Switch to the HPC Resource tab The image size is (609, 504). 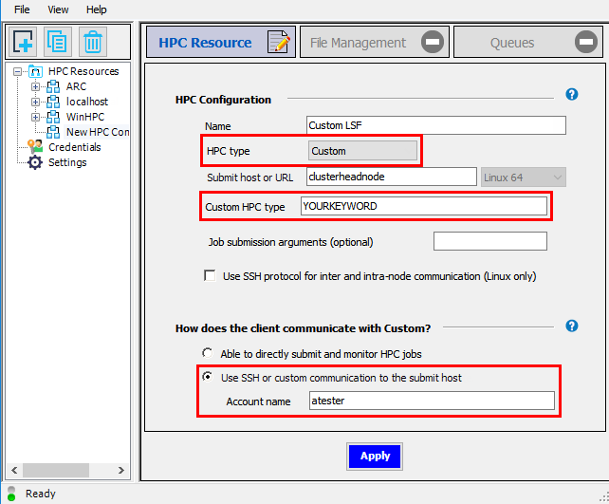click(x=221, y=42)
